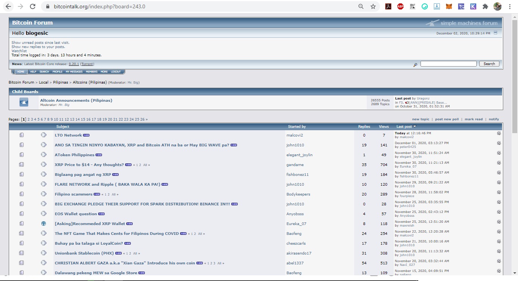Open the extensions puzzle piece menu

(485, 6)
